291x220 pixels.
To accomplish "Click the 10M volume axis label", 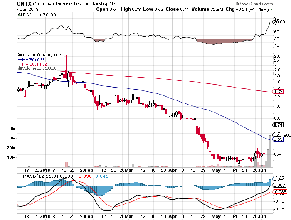I will [x=11, y=157].
